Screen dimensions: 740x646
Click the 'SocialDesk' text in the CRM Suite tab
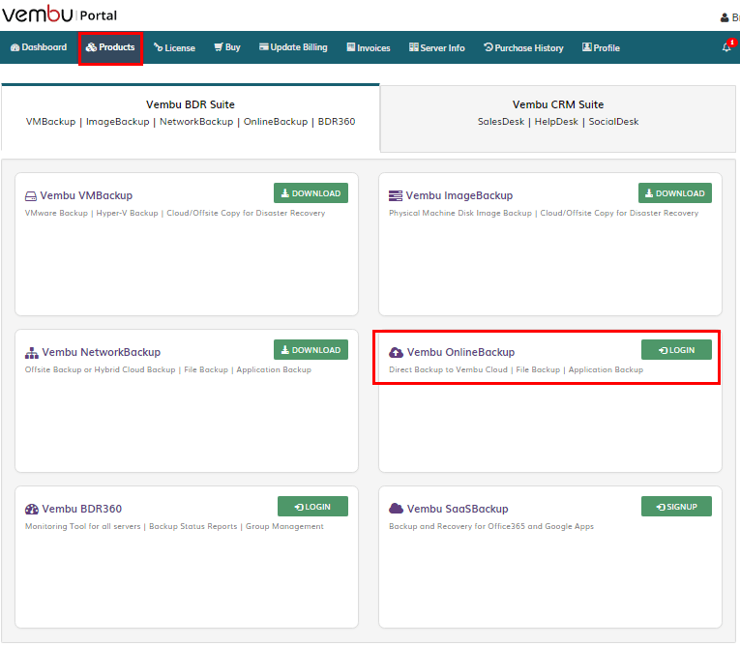pyautogui.click(x=613, y=121)
